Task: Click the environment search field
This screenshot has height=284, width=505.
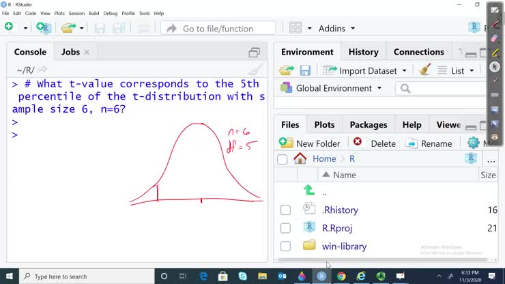Action: click(443, 88)
